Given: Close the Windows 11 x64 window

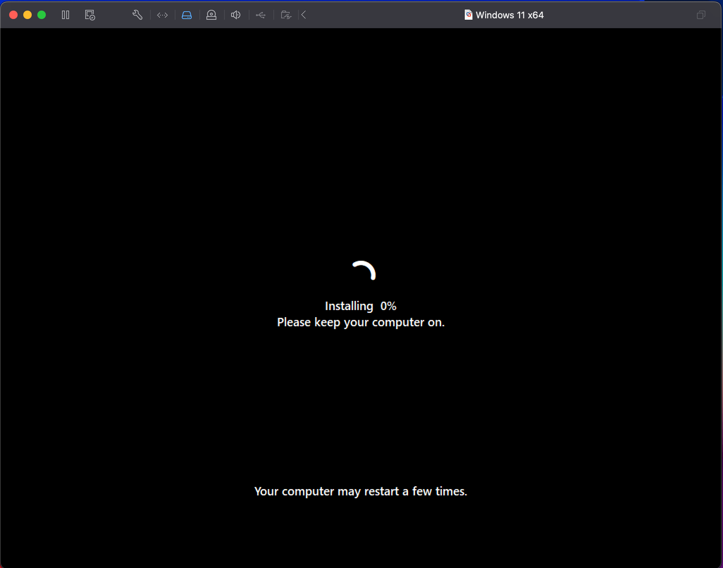Looking at the screenshot, I should pyautogui.click(x=13, y=15).
